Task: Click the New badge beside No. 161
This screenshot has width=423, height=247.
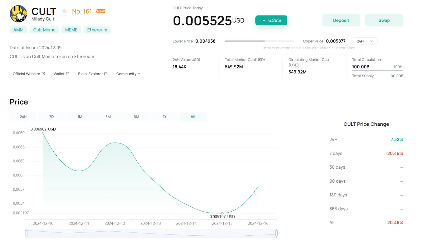Action: (101, 11)
